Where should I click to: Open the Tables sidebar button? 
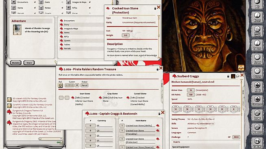tap(257, 45)
